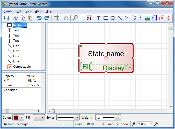Select the Connectable item in list
175x129 pixels.
click(x=22, y=67)
